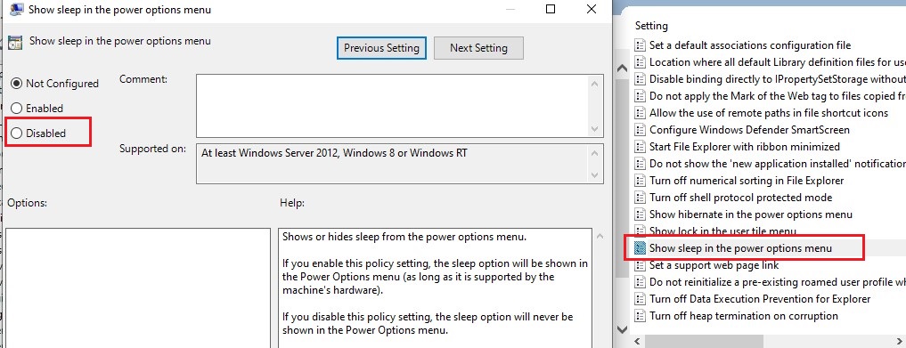Viewport: 906px width, 348px height.
Task: Click the settings list scroll-up arrow
Action: pyautogui.click(x=623, y=69)
